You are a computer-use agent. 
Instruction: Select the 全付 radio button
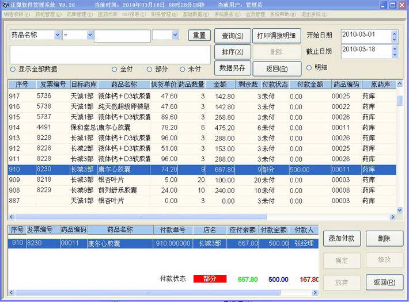click(114, 69)
